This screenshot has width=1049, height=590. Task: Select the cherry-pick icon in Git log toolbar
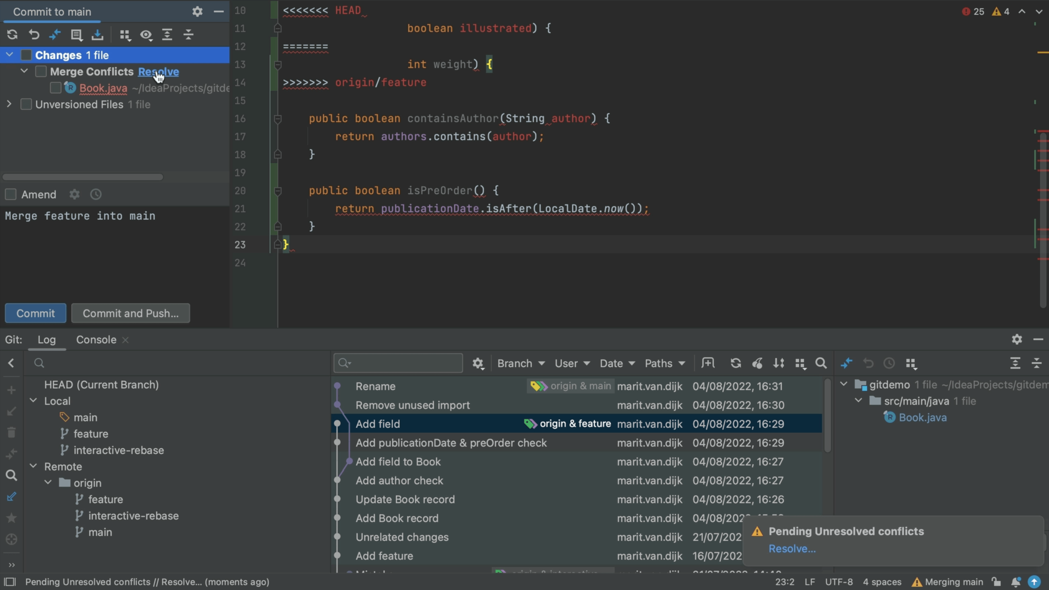(x=757, y=363)
